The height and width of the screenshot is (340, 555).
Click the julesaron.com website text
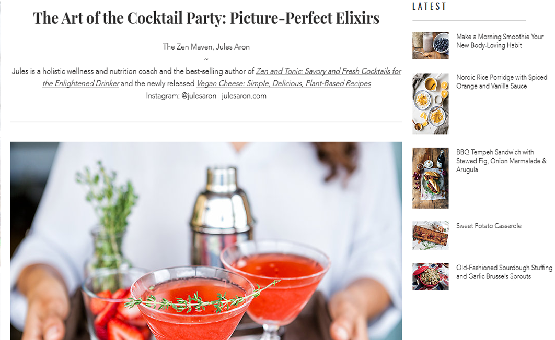tap(244, 96)
